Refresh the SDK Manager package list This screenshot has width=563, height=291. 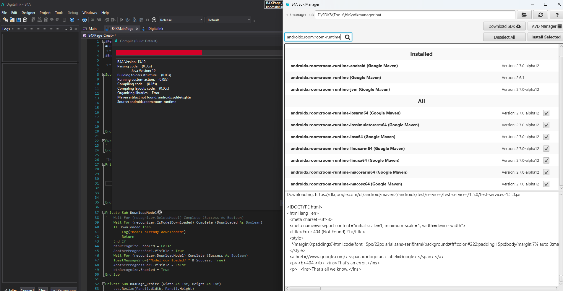541,15
